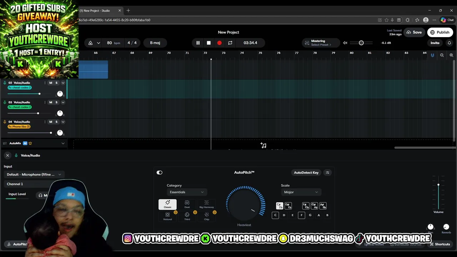Mute track 04 Voice/Audio

pos(50,122)
